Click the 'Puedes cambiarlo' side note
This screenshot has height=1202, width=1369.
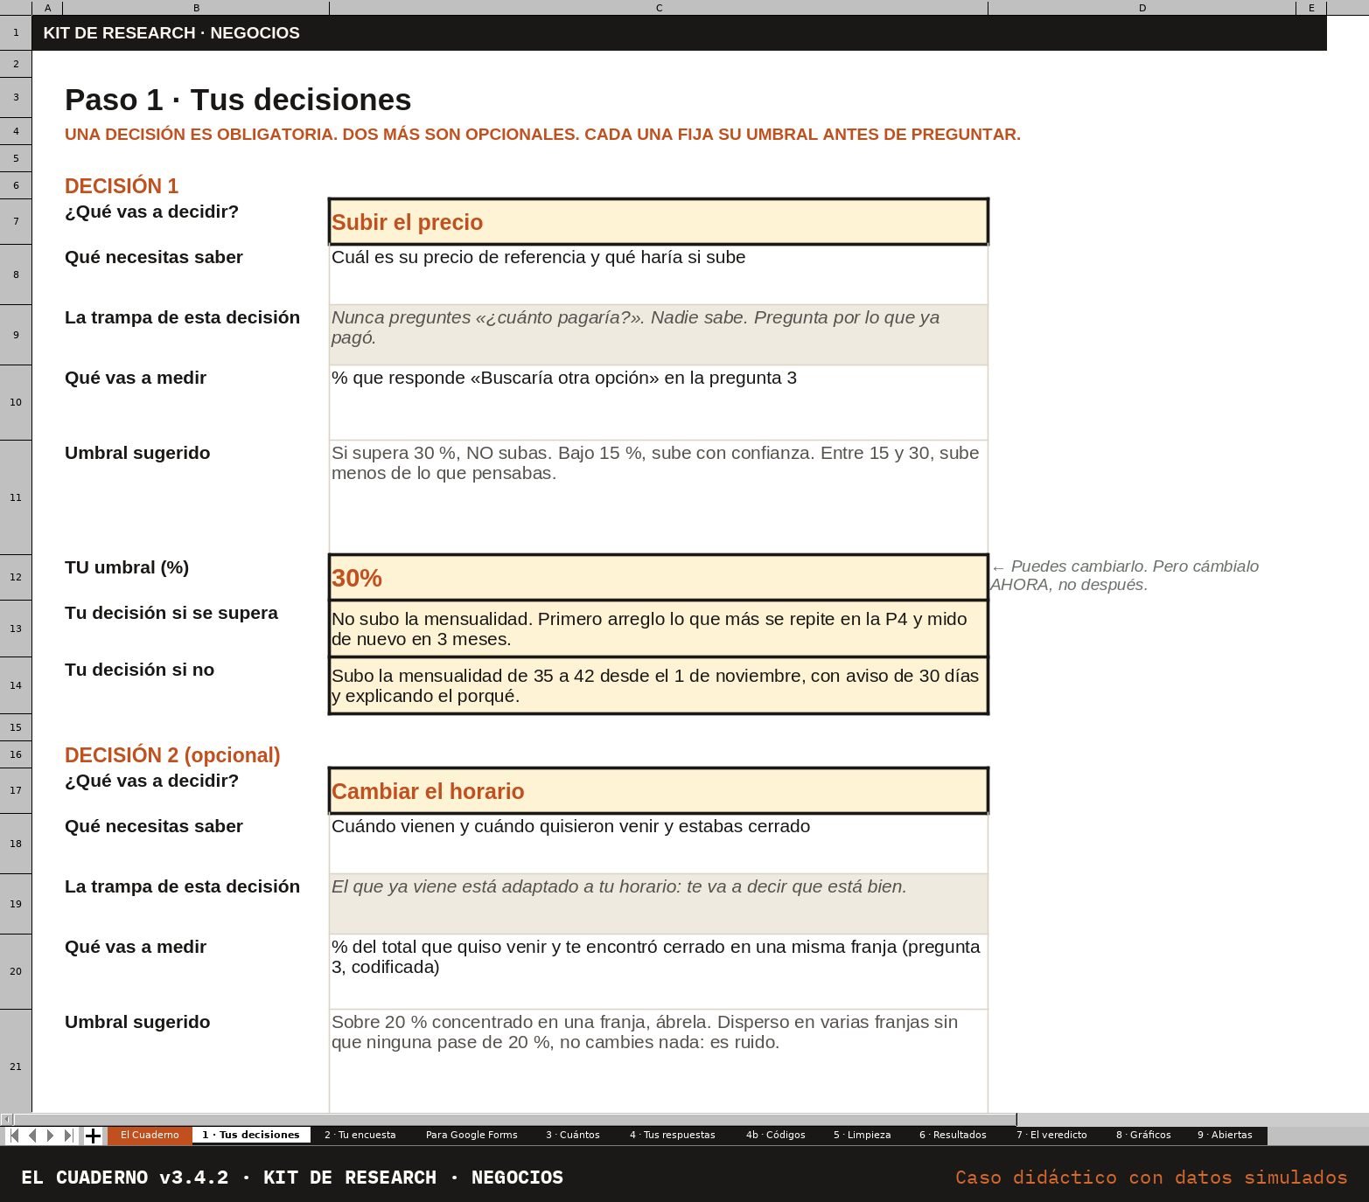pos(1124,575)
